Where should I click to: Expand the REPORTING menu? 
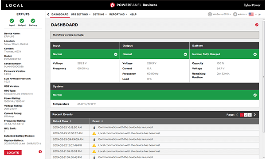point(118,15)
